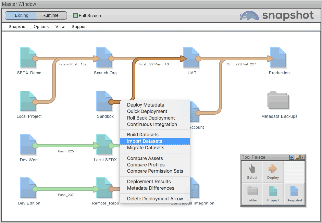Open the Options menu
This screenshot has height=223, width=322.
click(x=41, y=27)
